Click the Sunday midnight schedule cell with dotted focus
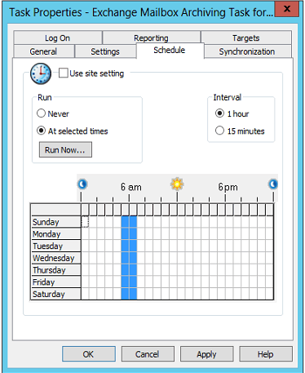This screenshot has height=373, width=305. coord(85,222)
